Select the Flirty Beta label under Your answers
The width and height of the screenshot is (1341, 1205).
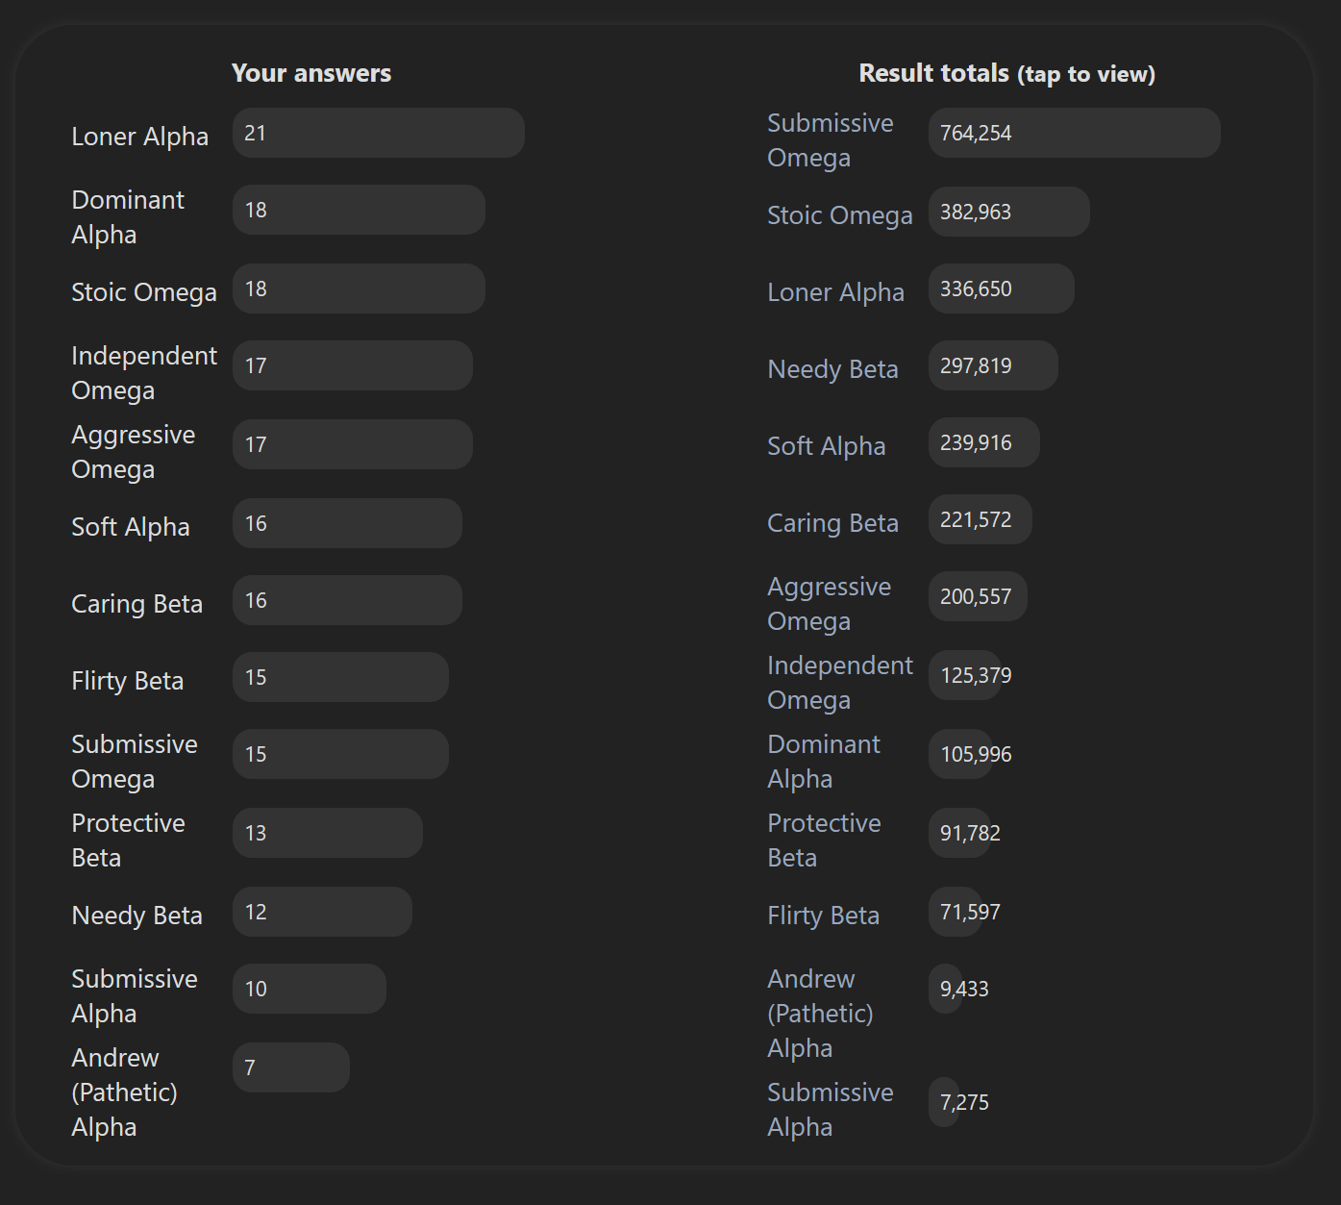128,681
